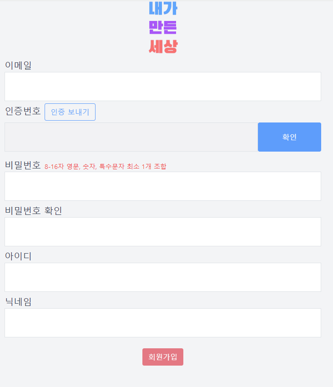Image resolution: width=333 pixels, height=387 pixels.
Task: Click inside the 이메일 email input field
Action: [162, 87]
